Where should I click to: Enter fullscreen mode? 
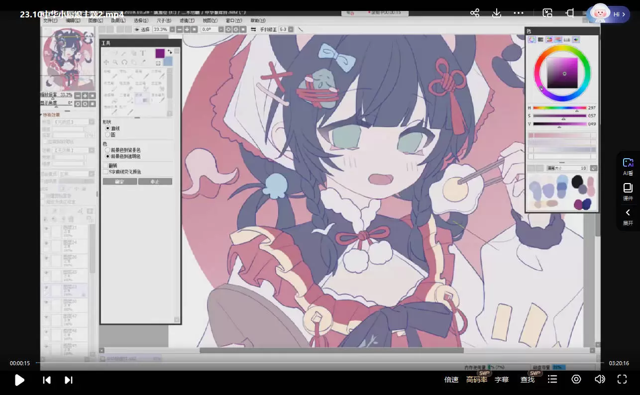(x=622, y=379)
